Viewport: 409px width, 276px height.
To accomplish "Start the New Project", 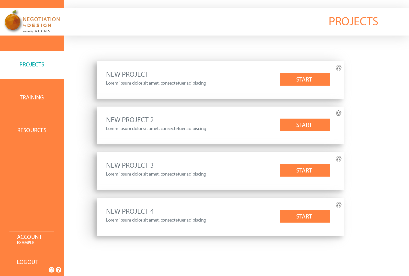I will (305, 79).
